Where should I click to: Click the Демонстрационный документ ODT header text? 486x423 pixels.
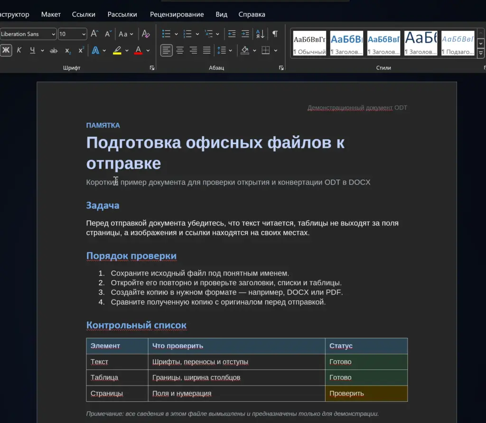click(357, 108)
